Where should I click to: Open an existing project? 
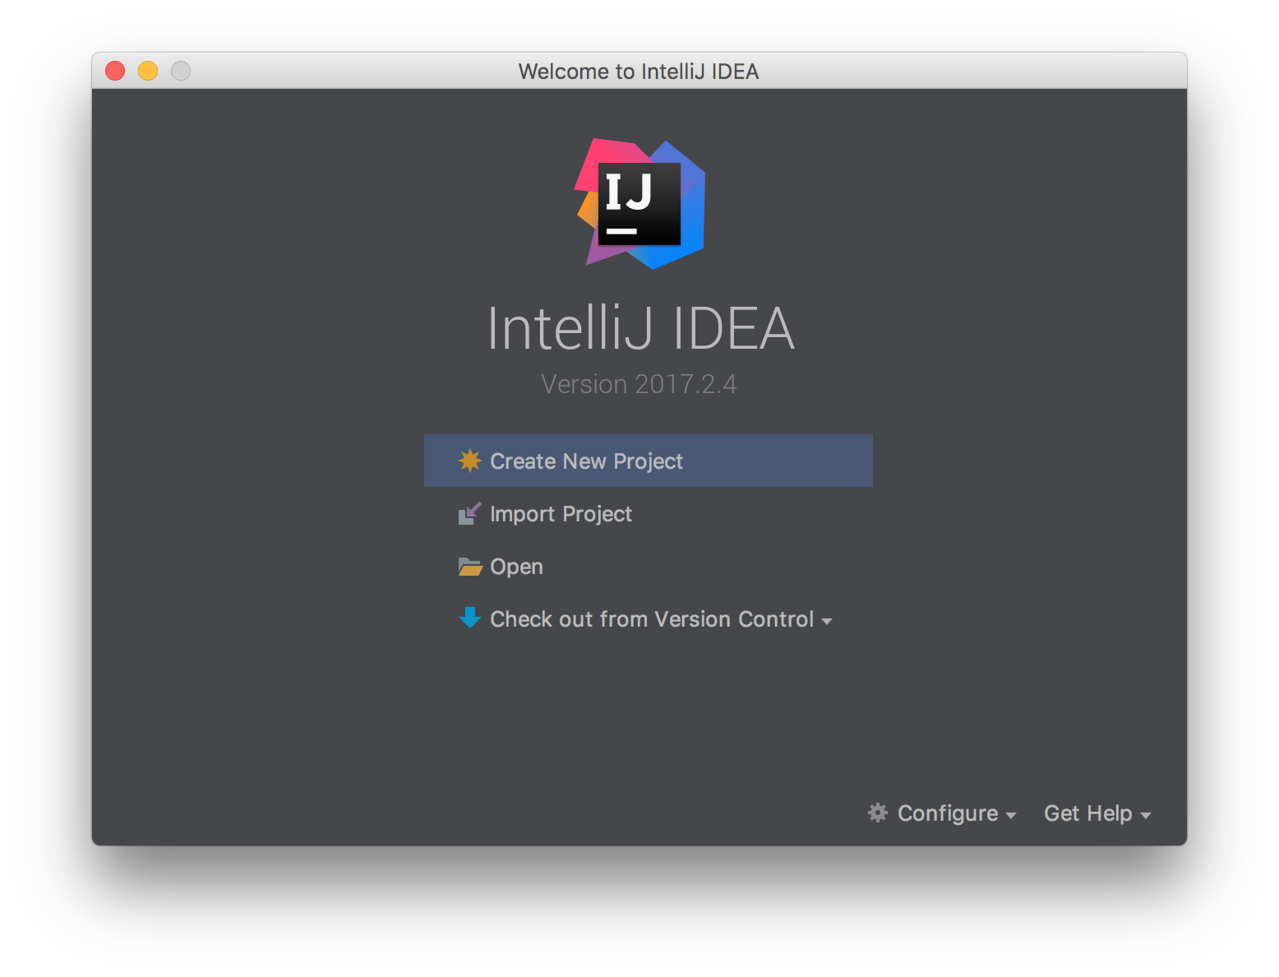click(x=515, y=567)
